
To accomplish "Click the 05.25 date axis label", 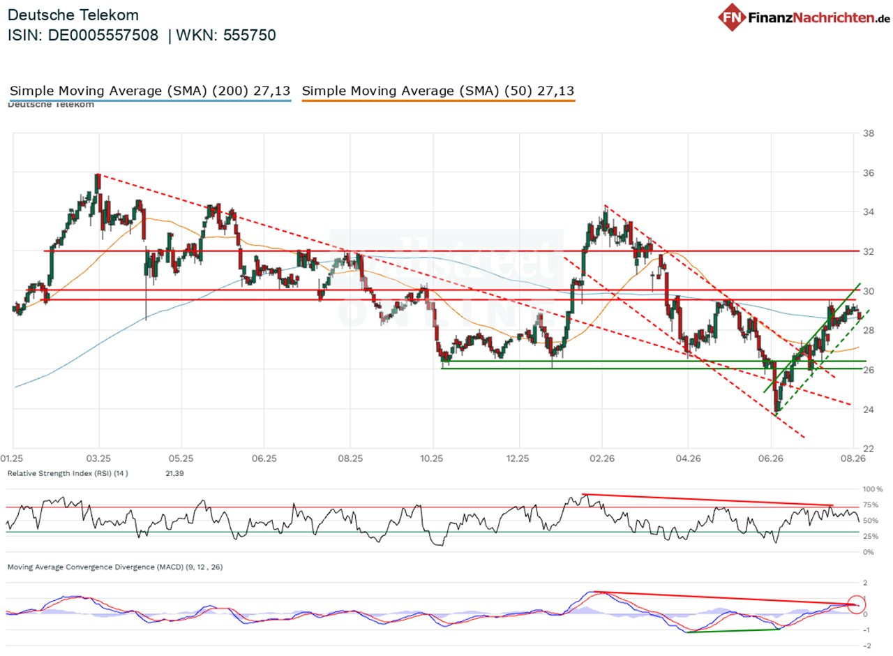I will [x=180, y=459].
